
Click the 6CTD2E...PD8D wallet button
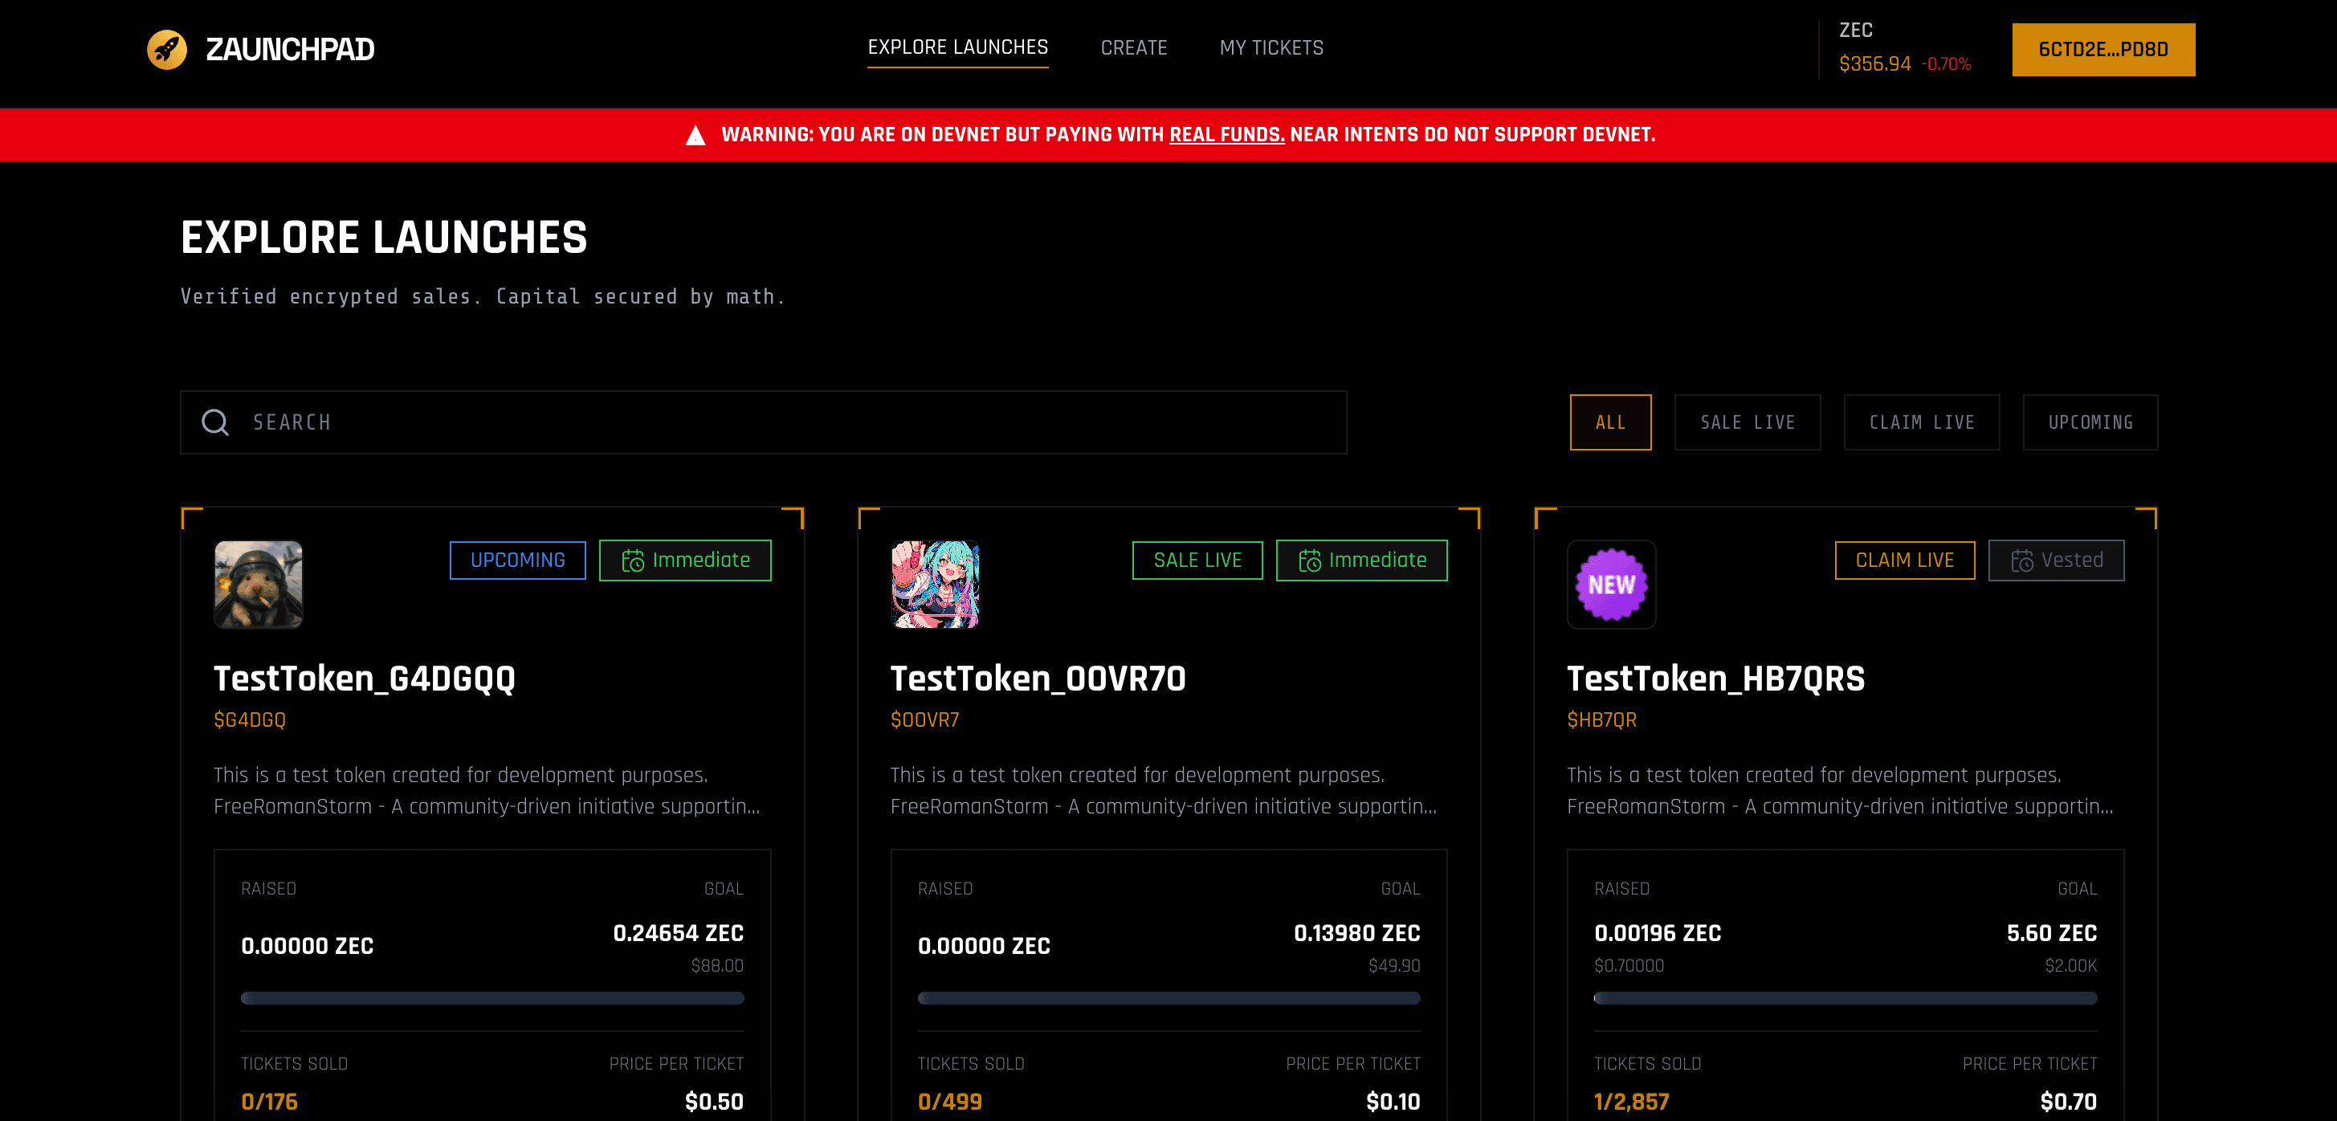pyautogui.click(x=2103, y=49)
